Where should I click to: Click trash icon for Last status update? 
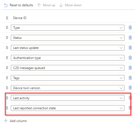pos(130,48)
